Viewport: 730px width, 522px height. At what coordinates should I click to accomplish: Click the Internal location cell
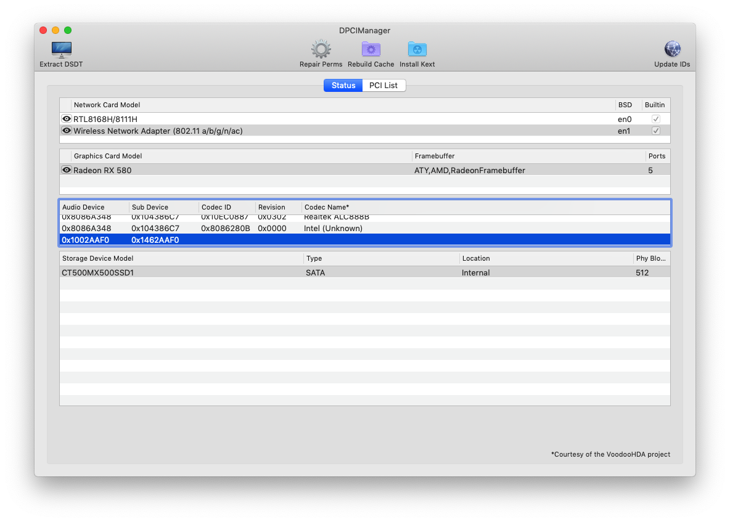tap(475, 272)
